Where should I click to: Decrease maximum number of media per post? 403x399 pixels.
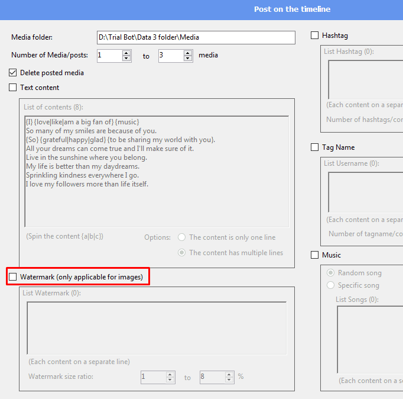coord(188,58)
